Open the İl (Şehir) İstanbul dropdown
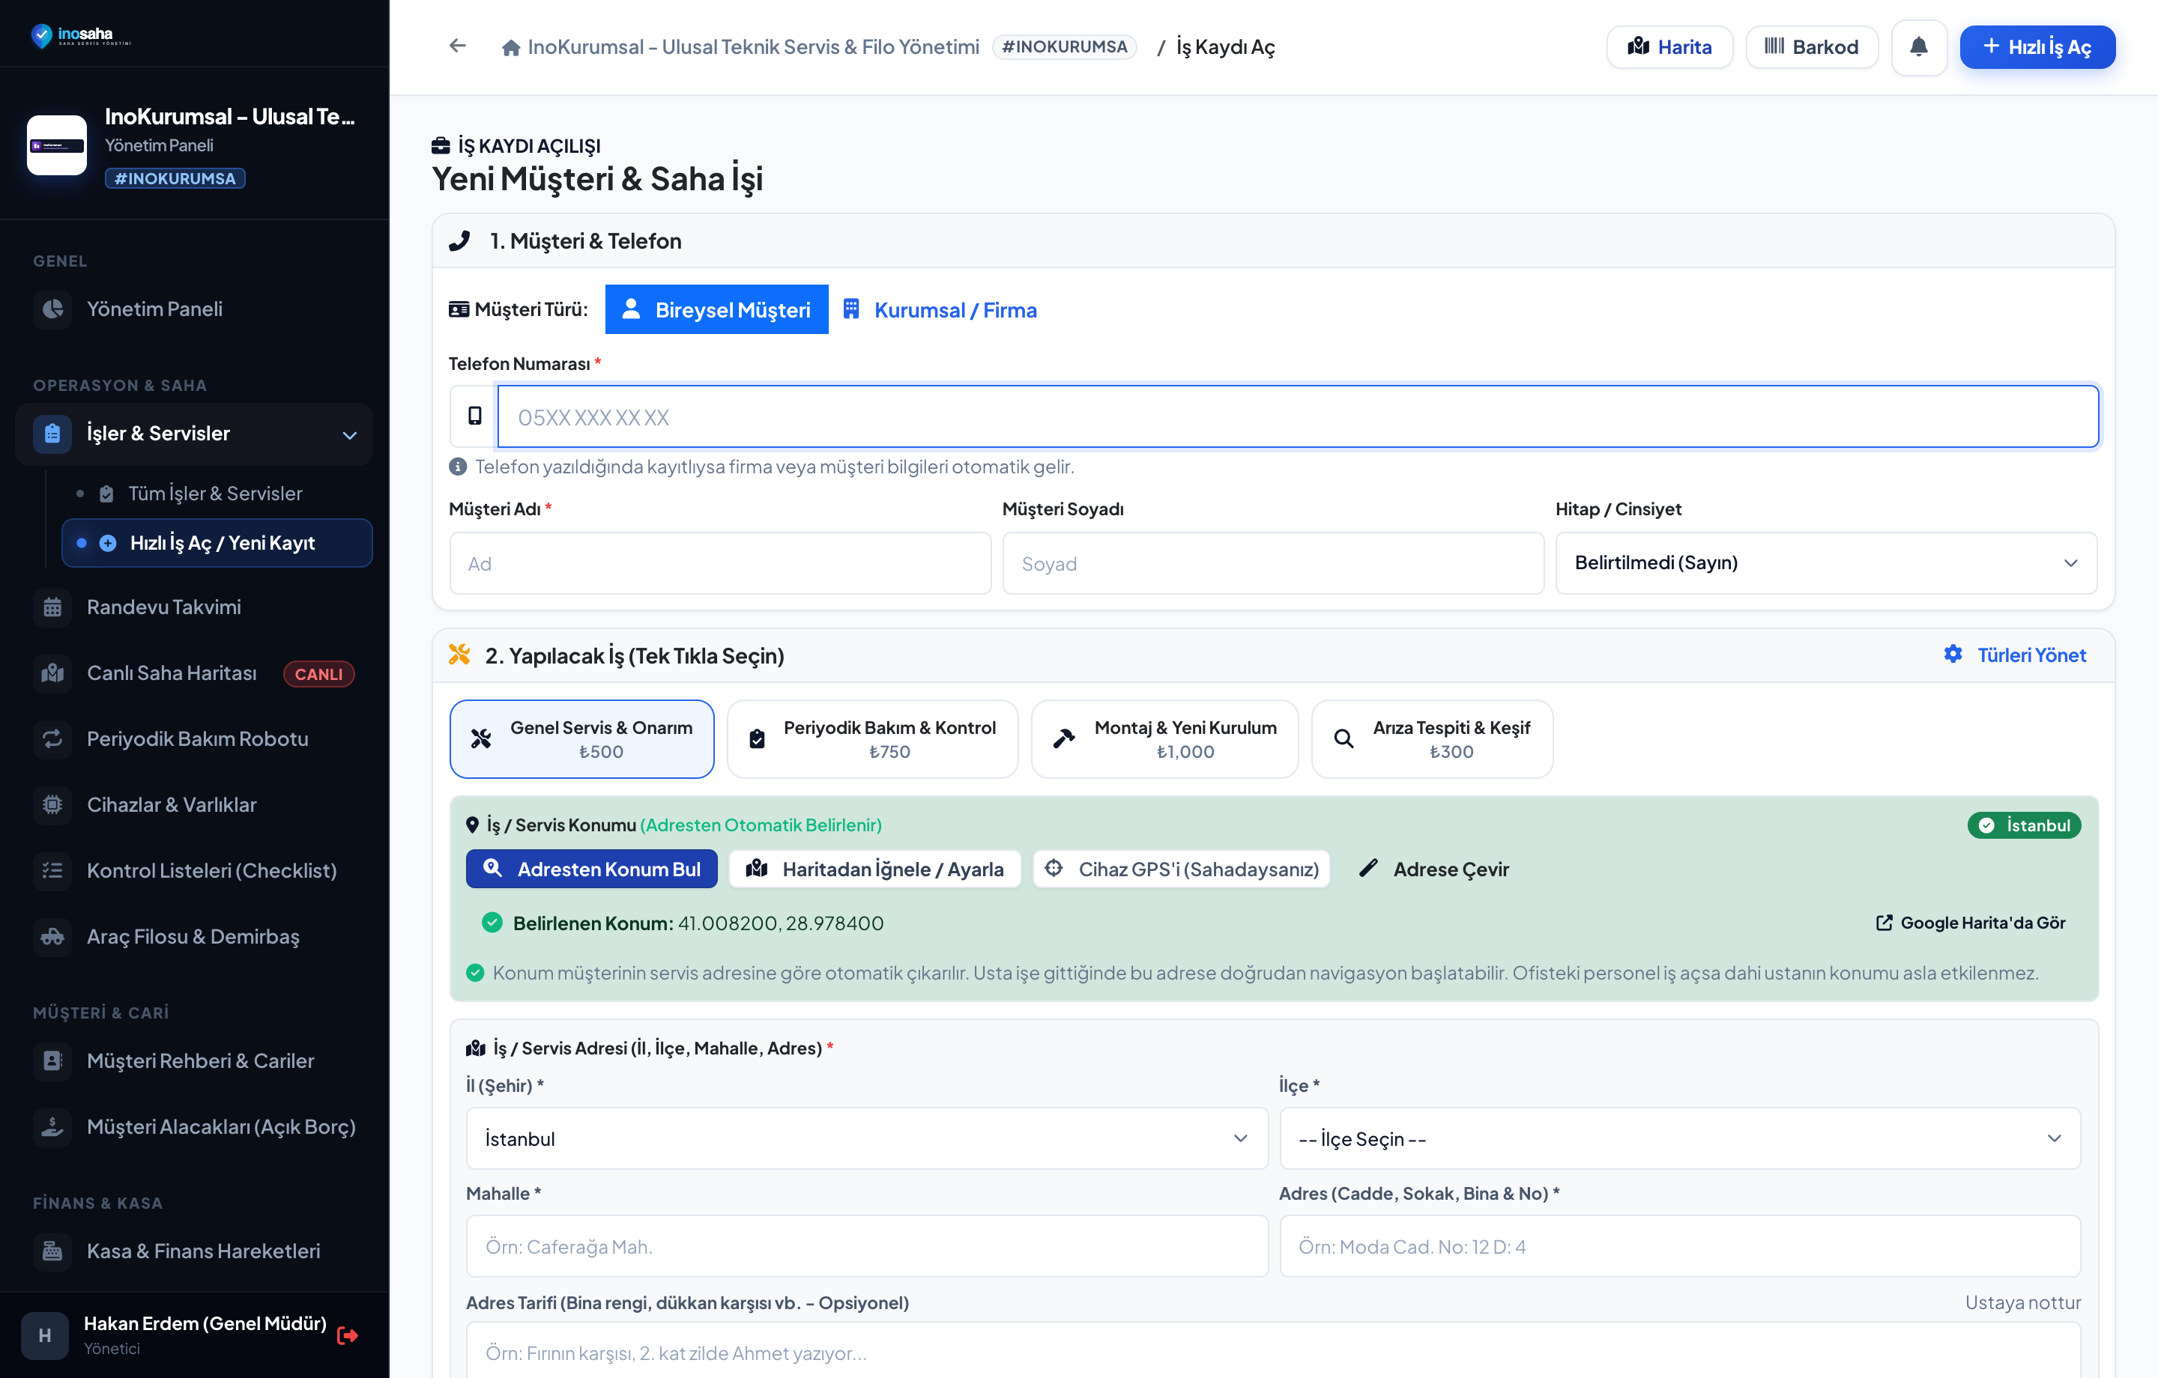The image size is (2158, 1378). click(x=867, y=1138)
